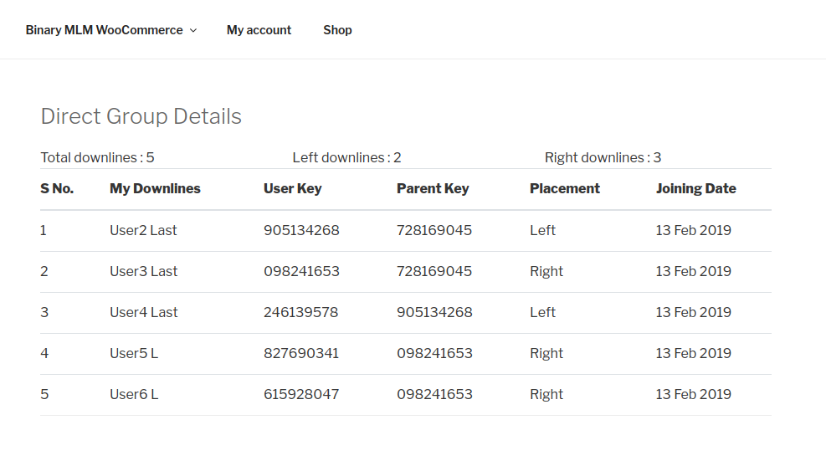
Task: Select the User4 Last downline name
Action: pyautogui.click(x=143, y=312)
